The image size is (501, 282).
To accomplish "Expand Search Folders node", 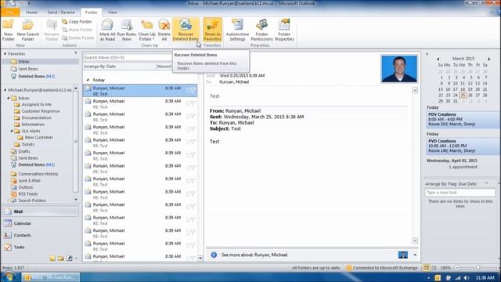I will point(9,201).
